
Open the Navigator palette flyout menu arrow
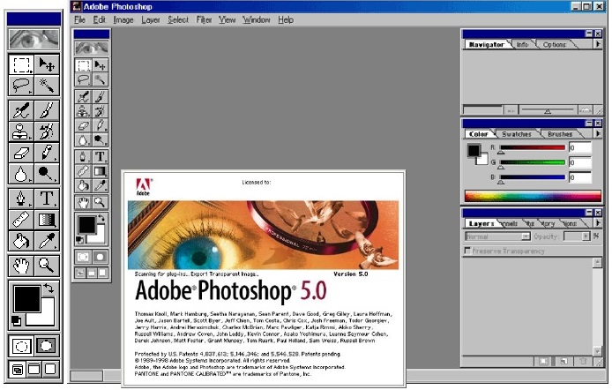(x=598, y=44)
